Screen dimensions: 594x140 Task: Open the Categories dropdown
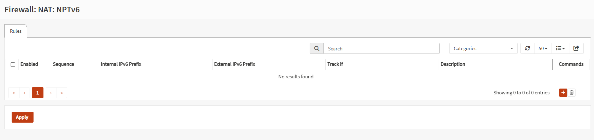tap(483, 48)
